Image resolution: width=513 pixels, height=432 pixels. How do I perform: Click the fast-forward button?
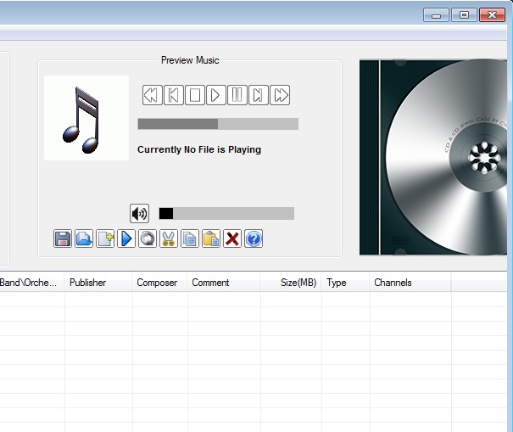coord(281,94)
